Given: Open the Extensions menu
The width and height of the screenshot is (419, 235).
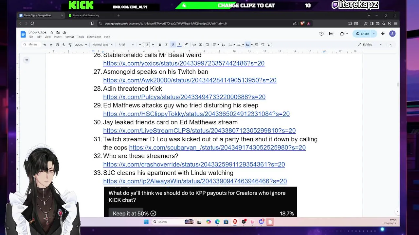Looking at the screenshot, I should click(94, 37).
